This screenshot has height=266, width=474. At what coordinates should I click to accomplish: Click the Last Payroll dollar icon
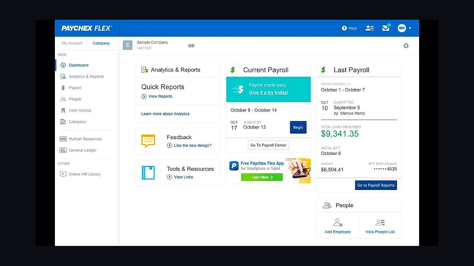coord(323,70)
